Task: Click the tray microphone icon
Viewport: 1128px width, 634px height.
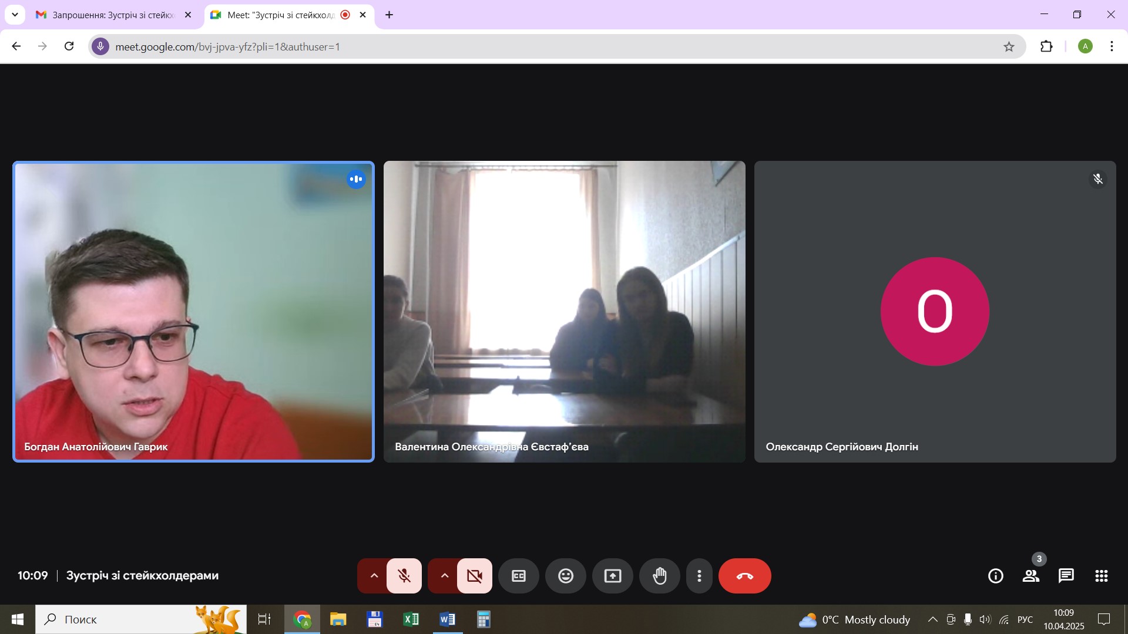Action: (x=968, y=619)
